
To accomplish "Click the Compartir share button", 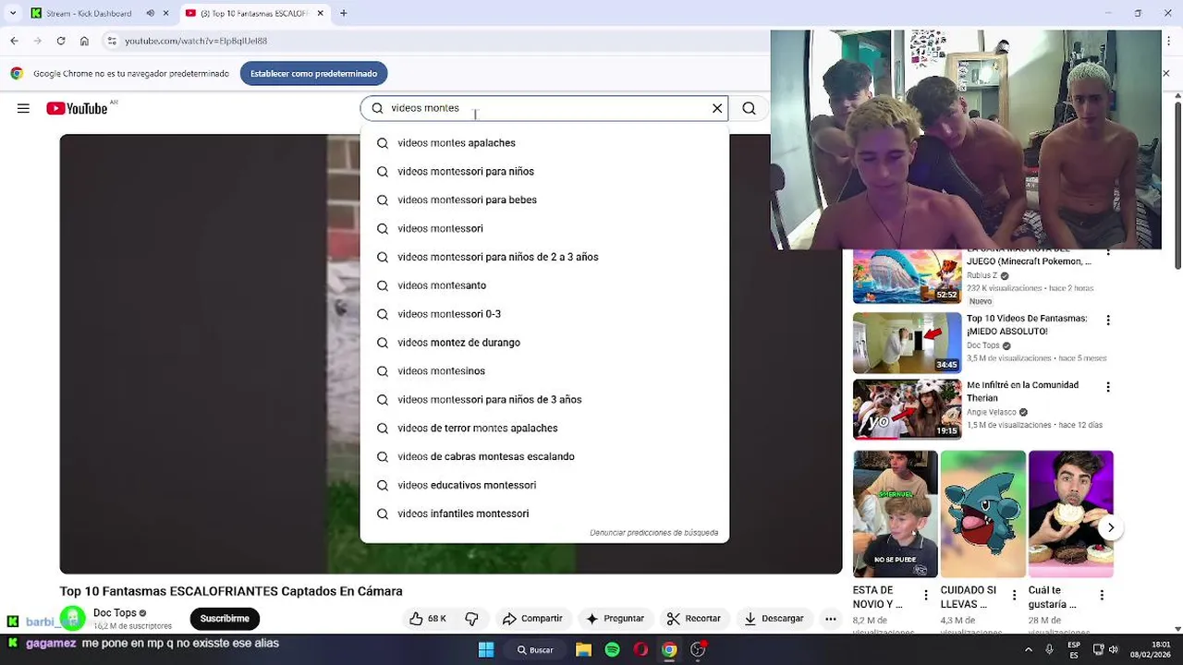I will [532, 619].
